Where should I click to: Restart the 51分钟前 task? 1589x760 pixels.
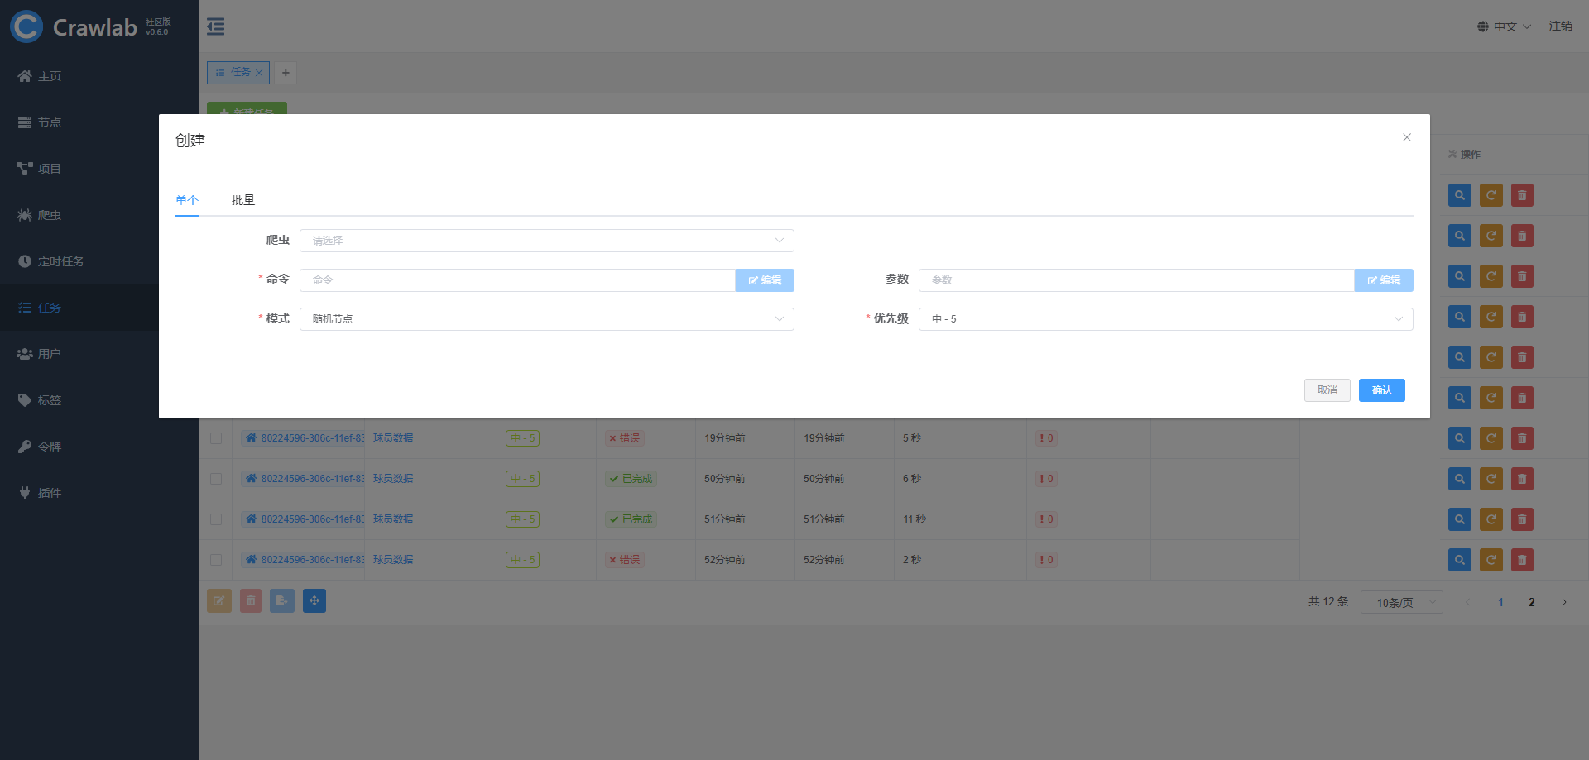(x=1491, y=519)
